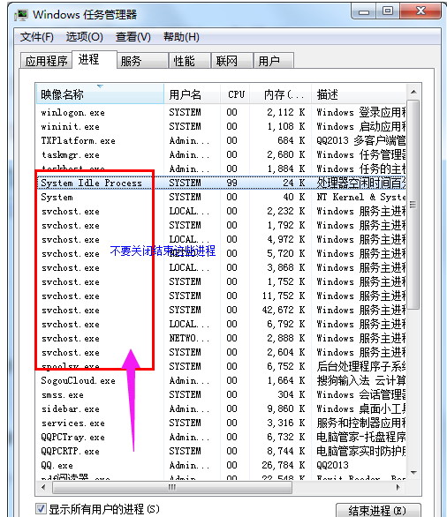
Task: Select the winlogon.exe process row
Action: [x=221, y=112]
